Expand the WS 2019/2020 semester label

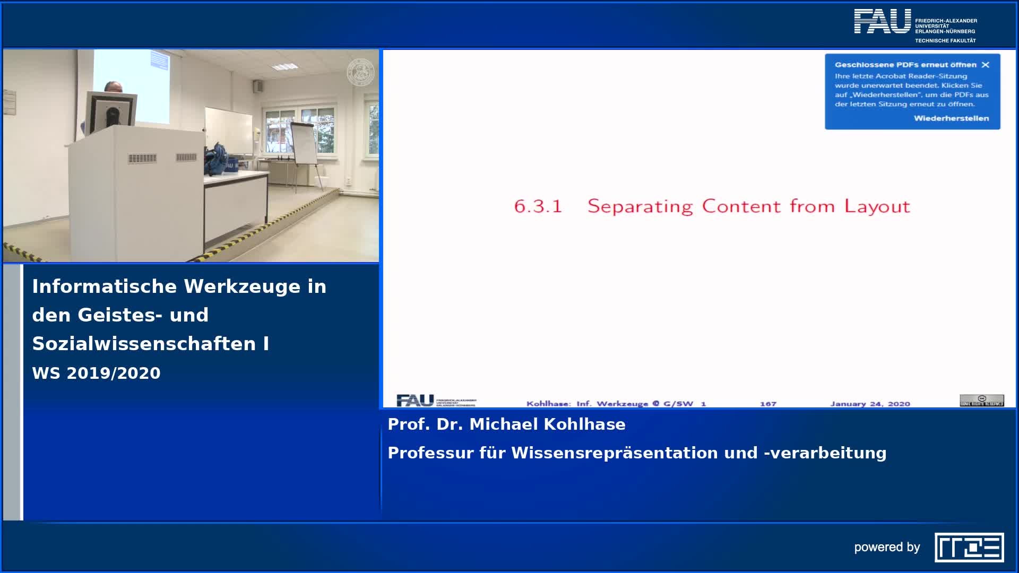point(96,373)
